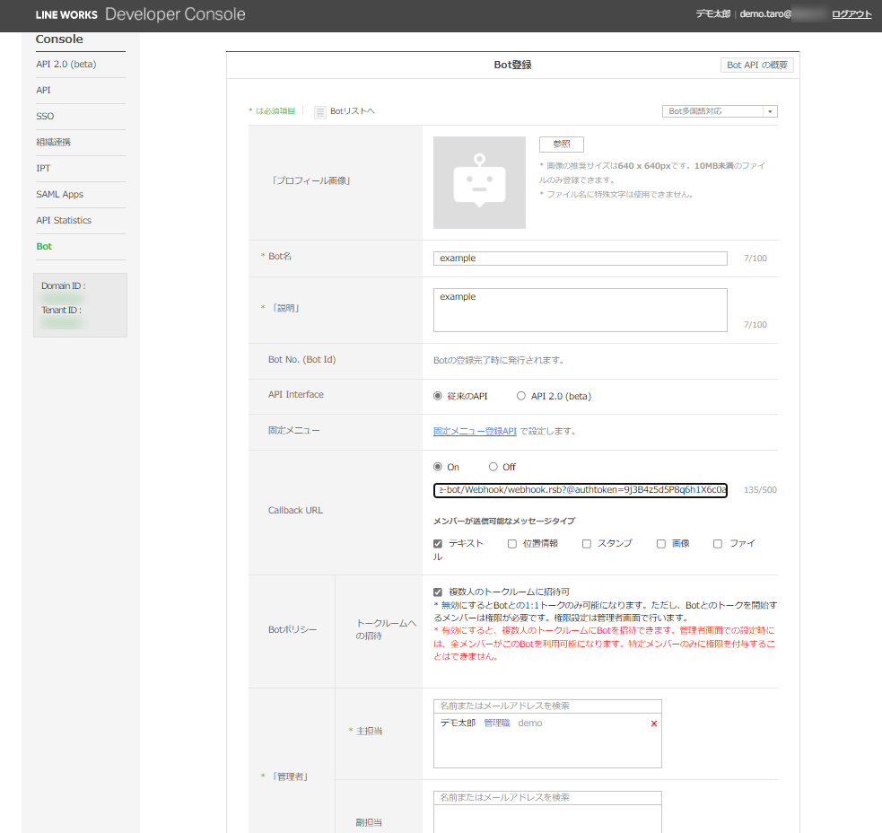This screenshot has width=882, height=833.
Task: Click the Bot list icon
Action: [319, 112]
